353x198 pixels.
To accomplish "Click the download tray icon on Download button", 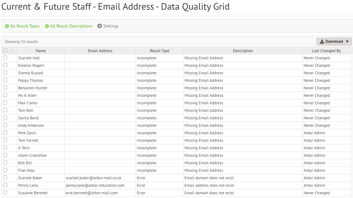I will coord(322,42).
